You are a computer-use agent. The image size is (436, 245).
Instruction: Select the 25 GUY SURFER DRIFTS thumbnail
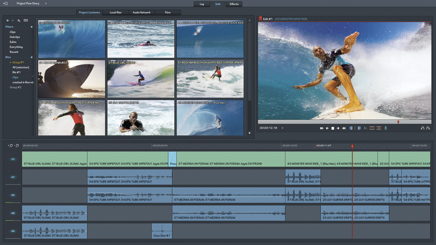(x=141, y=117)
